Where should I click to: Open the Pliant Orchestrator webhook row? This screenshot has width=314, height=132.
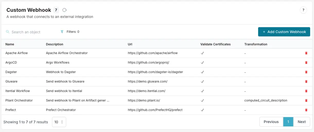point(19,100)
